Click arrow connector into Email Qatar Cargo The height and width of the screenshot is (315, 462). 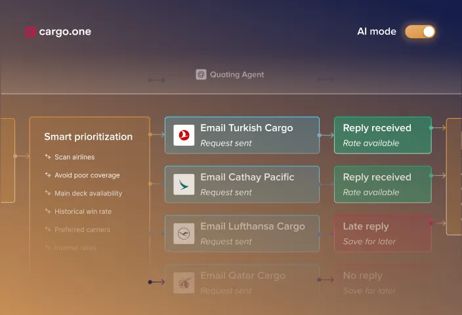156,282
